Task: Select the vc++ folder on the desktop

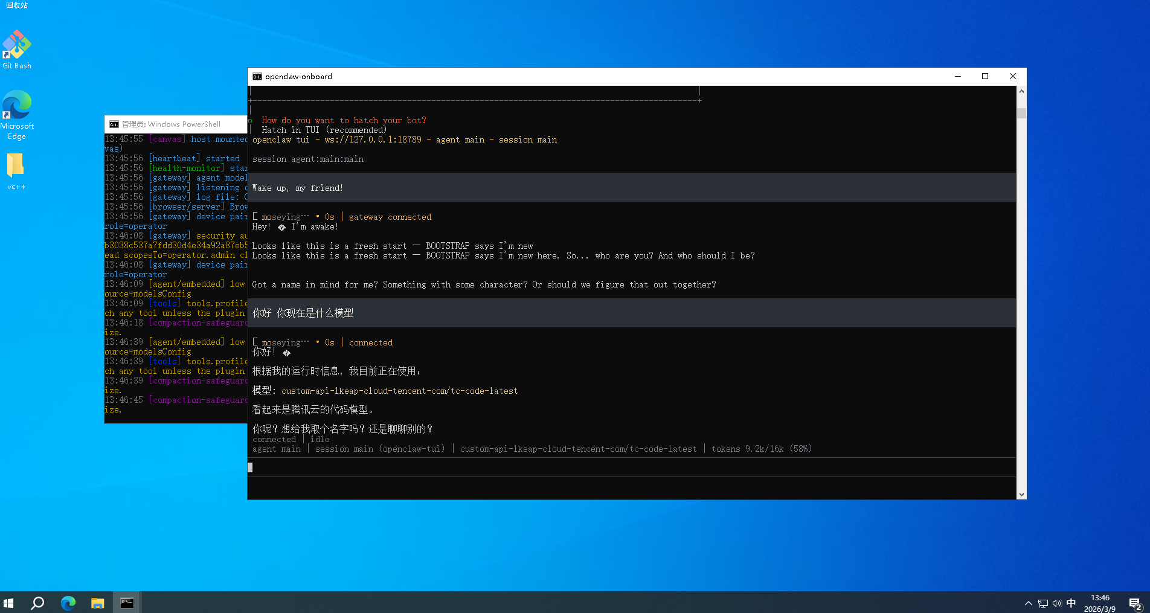Action: [x=16, y=171]
